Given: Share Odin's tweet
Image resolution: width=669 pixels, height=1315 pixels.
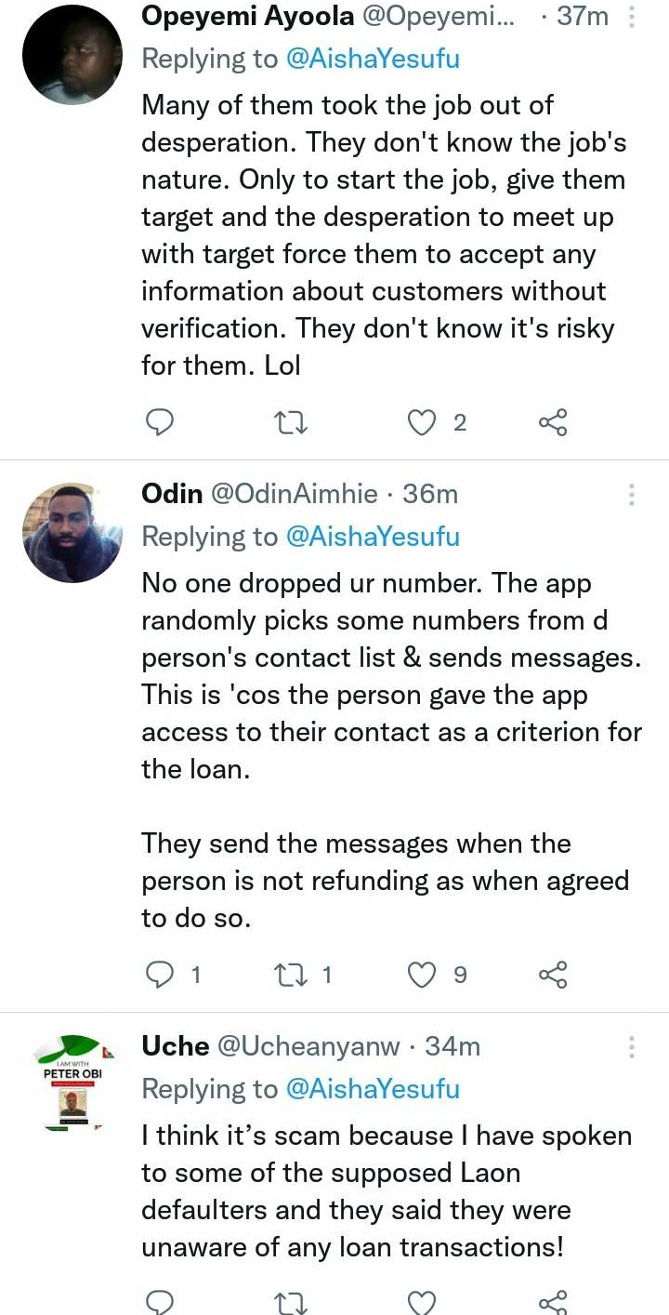Looking at the screenshot, I should 553,975.
